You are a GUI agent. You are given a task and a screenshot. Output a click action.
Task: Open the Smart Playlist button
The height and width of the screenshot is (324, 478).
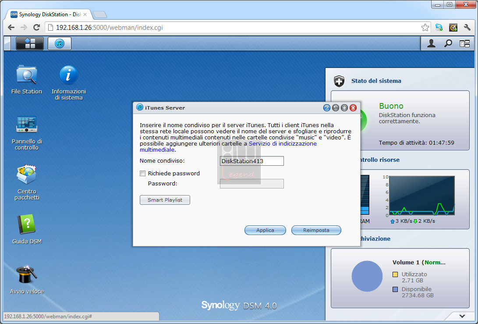coord(165,200)
